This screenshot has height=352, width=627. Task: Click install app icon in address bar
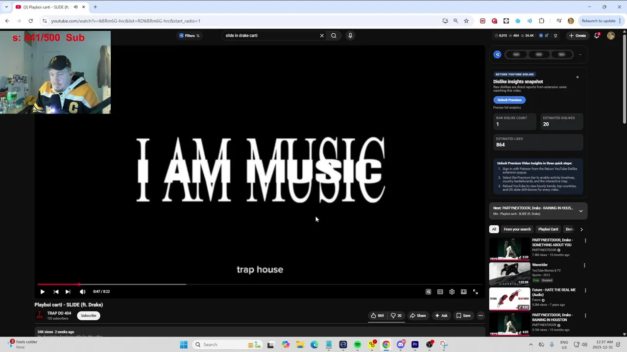coord(445,21)
